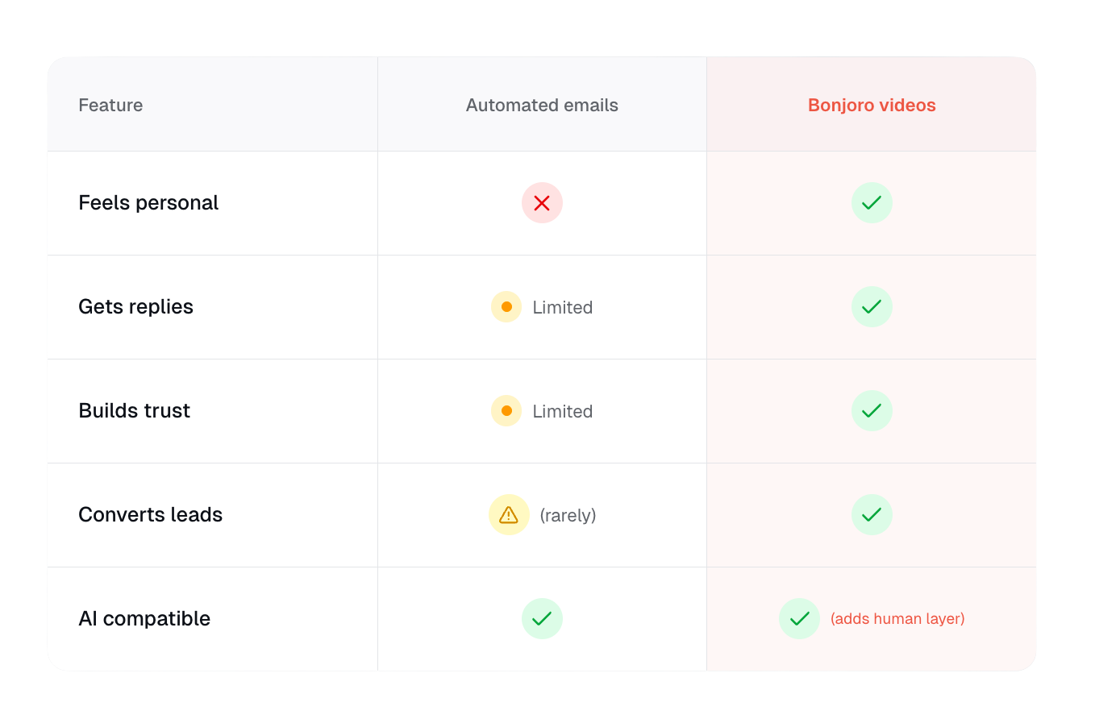Click the Bonjoro checkmark in Converts leads row
The width and height of the screenshot is (1095, 719).
coord(872,515)
